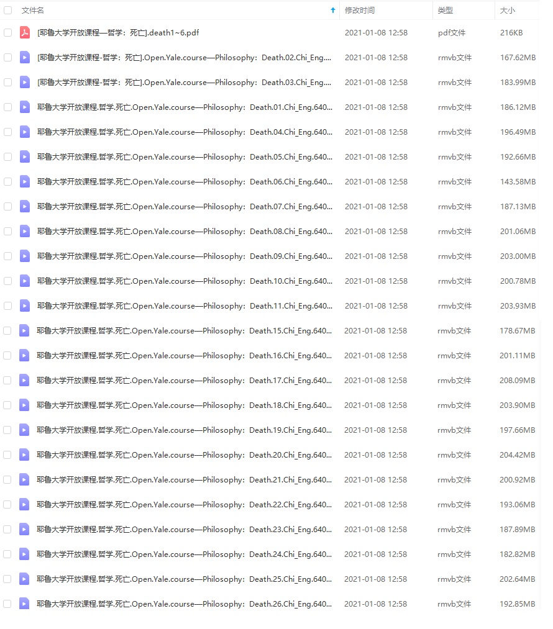Toggle the select-all checkbox in header

(7, 11)
